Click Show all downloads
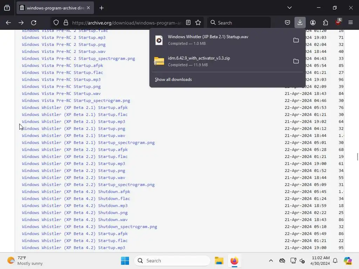 173,80
